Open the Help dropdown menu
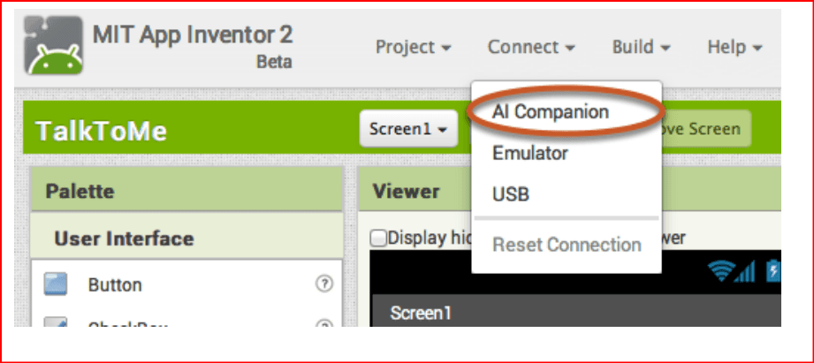Image resolution: width=814 pixels, height=363 pixels. pyautogui.click(x=734, y=47)
